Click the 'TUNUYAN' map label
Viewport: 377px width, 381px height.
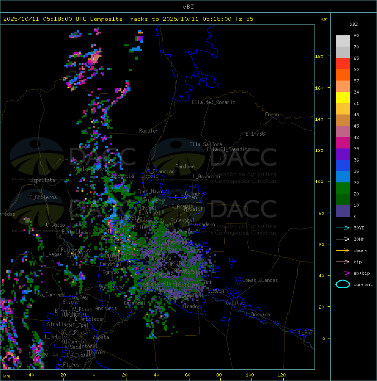tap(96, 352)
